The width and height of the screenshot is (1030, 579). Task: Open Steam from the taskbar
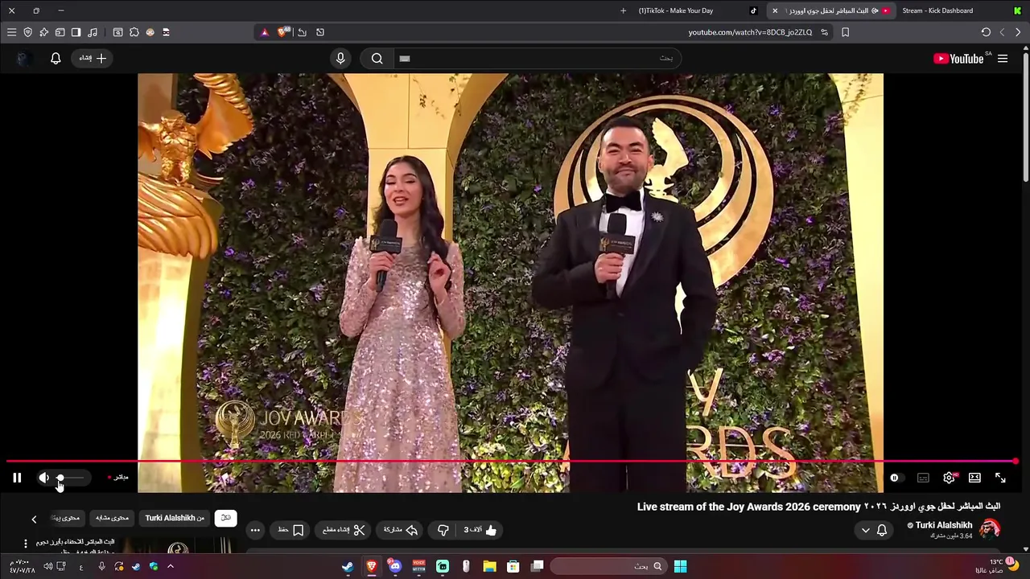[x=347, y=566]
